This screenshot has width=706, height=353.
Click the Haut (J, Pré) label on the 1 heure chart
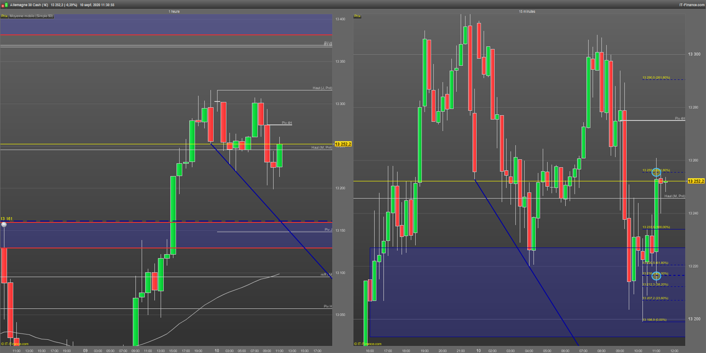[x=322, y=88]
